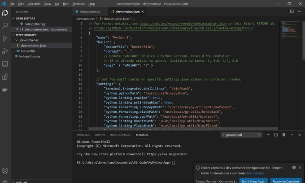Open the Run and Debug view
Image resolution: width=305 pixels, height=183 pixels.
coord(5,51)
